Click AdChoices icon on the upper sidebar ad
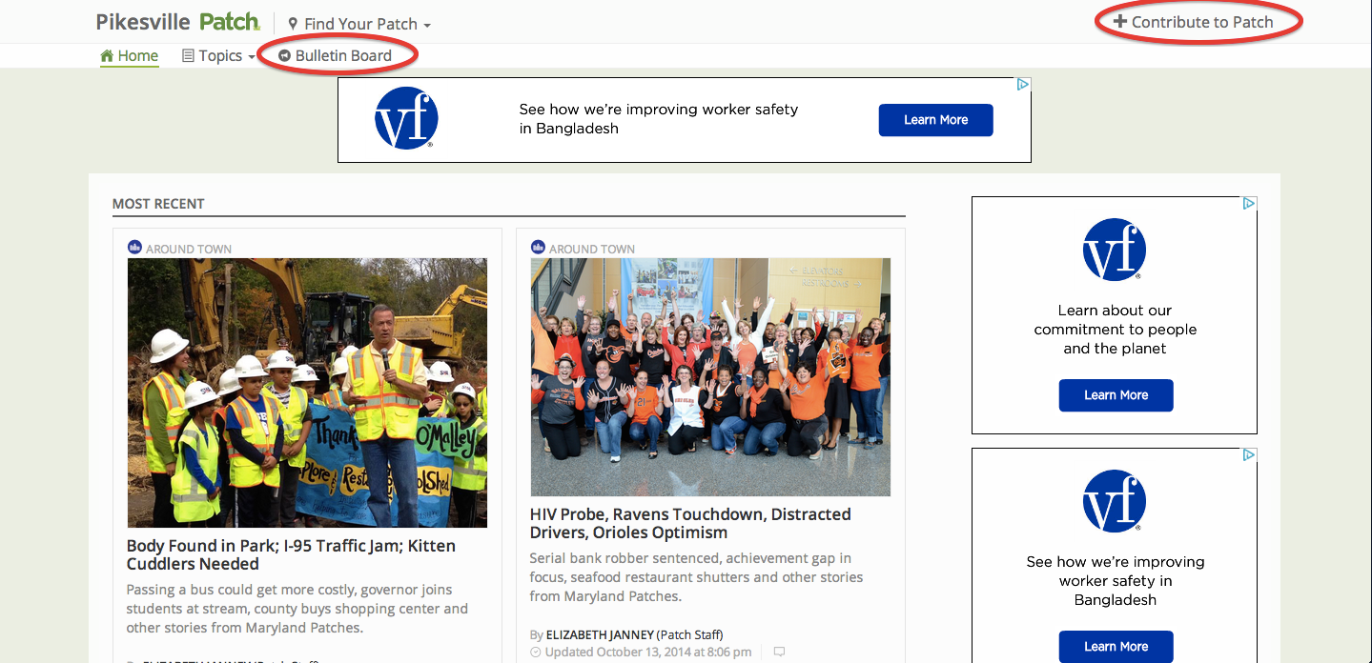Screen dimensions: 1372x663 (1249, 204)
